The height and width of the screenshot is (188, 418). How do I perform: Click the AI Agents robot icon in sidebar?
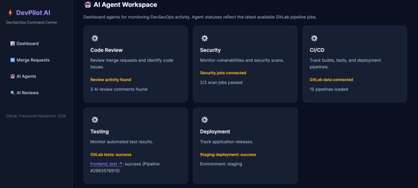pos(12,77)
